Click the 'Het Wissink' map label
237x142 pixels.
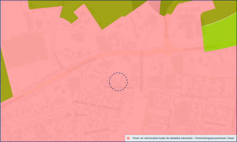click(77, 115)
